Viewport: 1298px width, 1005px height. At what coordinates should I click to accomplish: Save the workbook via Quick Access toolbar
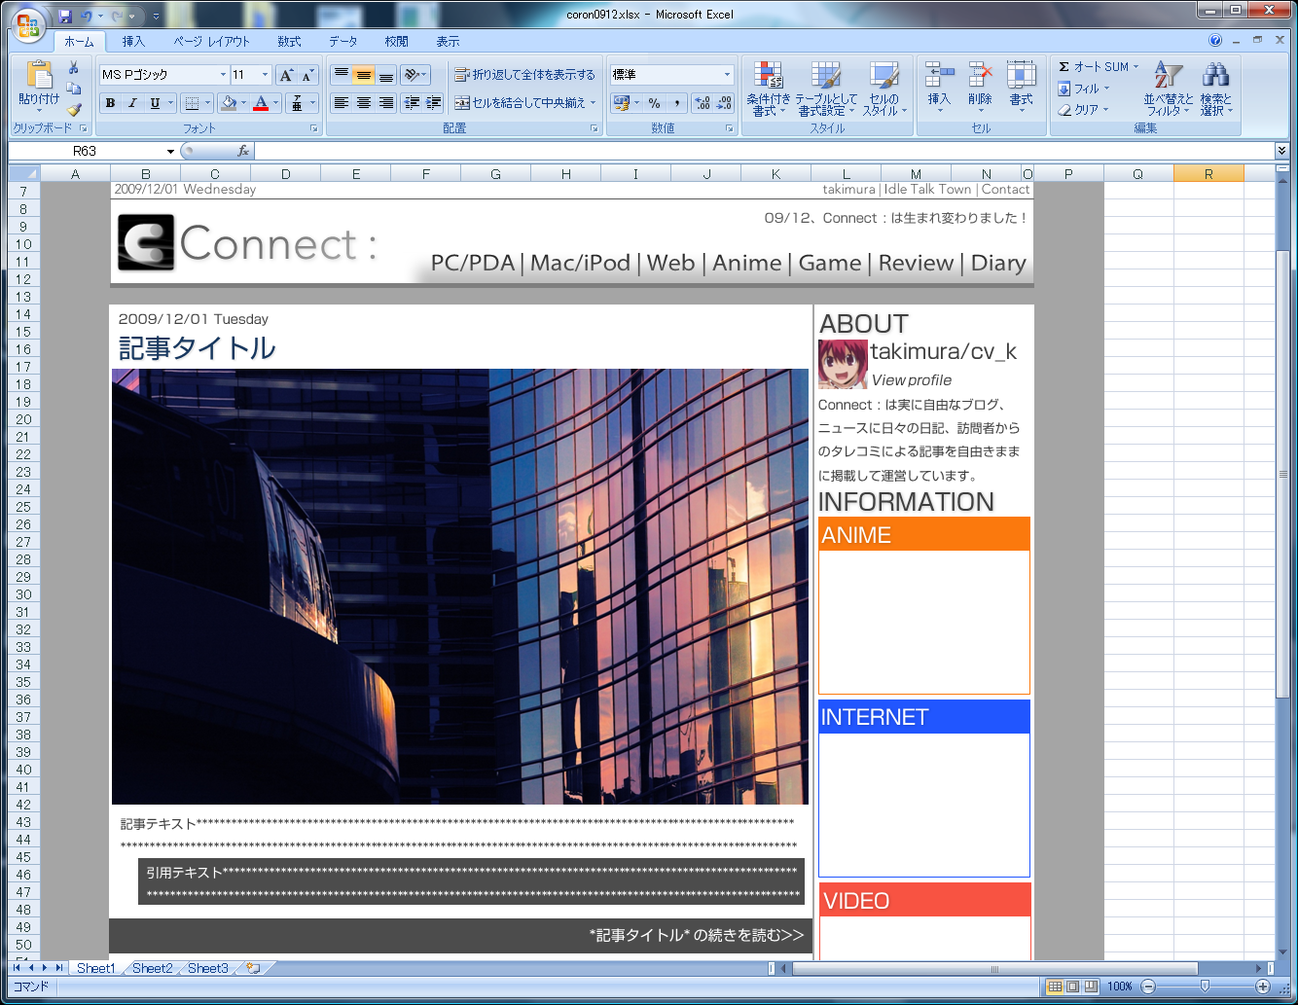click(x=65, y=16)
